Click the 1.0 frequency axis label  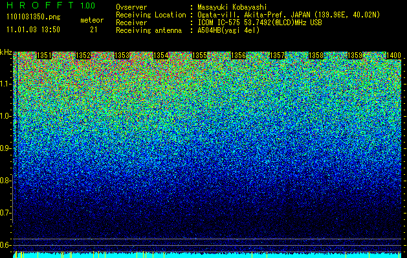pyautogui.click(x=5, y=116)
